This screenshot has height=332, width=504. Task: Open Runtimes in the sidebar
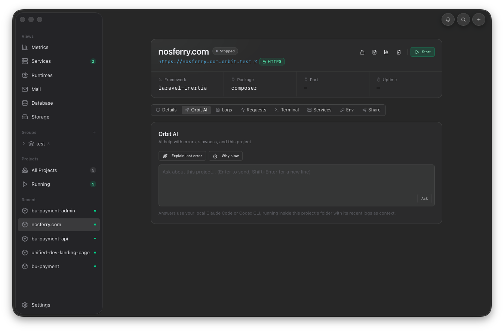pos(59,75)
